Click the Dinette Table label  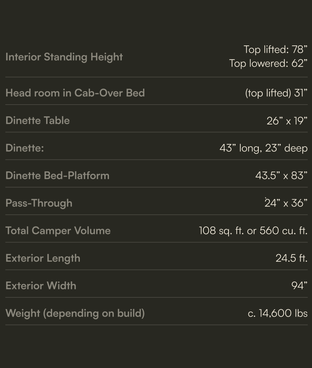click(38, 121)
